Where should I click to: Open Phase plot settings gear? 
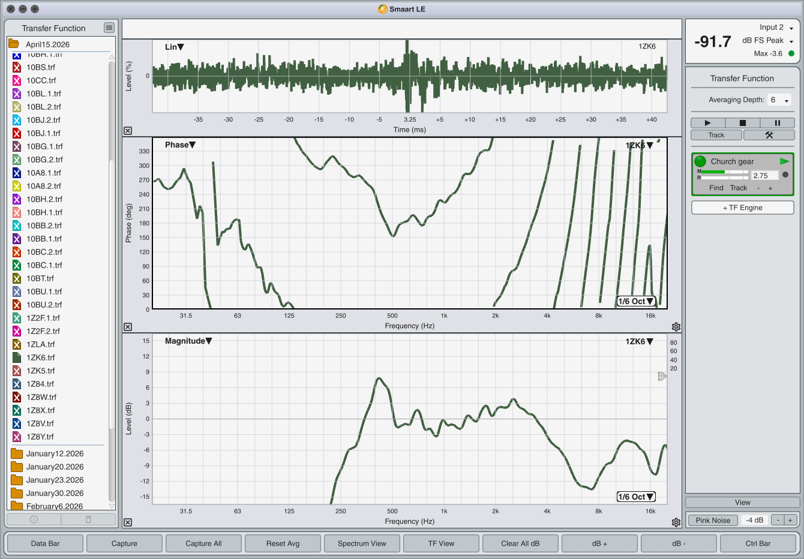click(x=676, y=327)
